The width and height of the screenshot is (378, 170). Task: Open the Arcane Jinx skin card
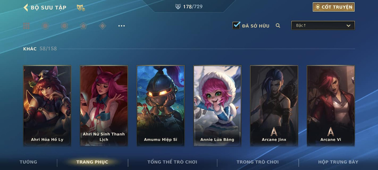(274, 106)
